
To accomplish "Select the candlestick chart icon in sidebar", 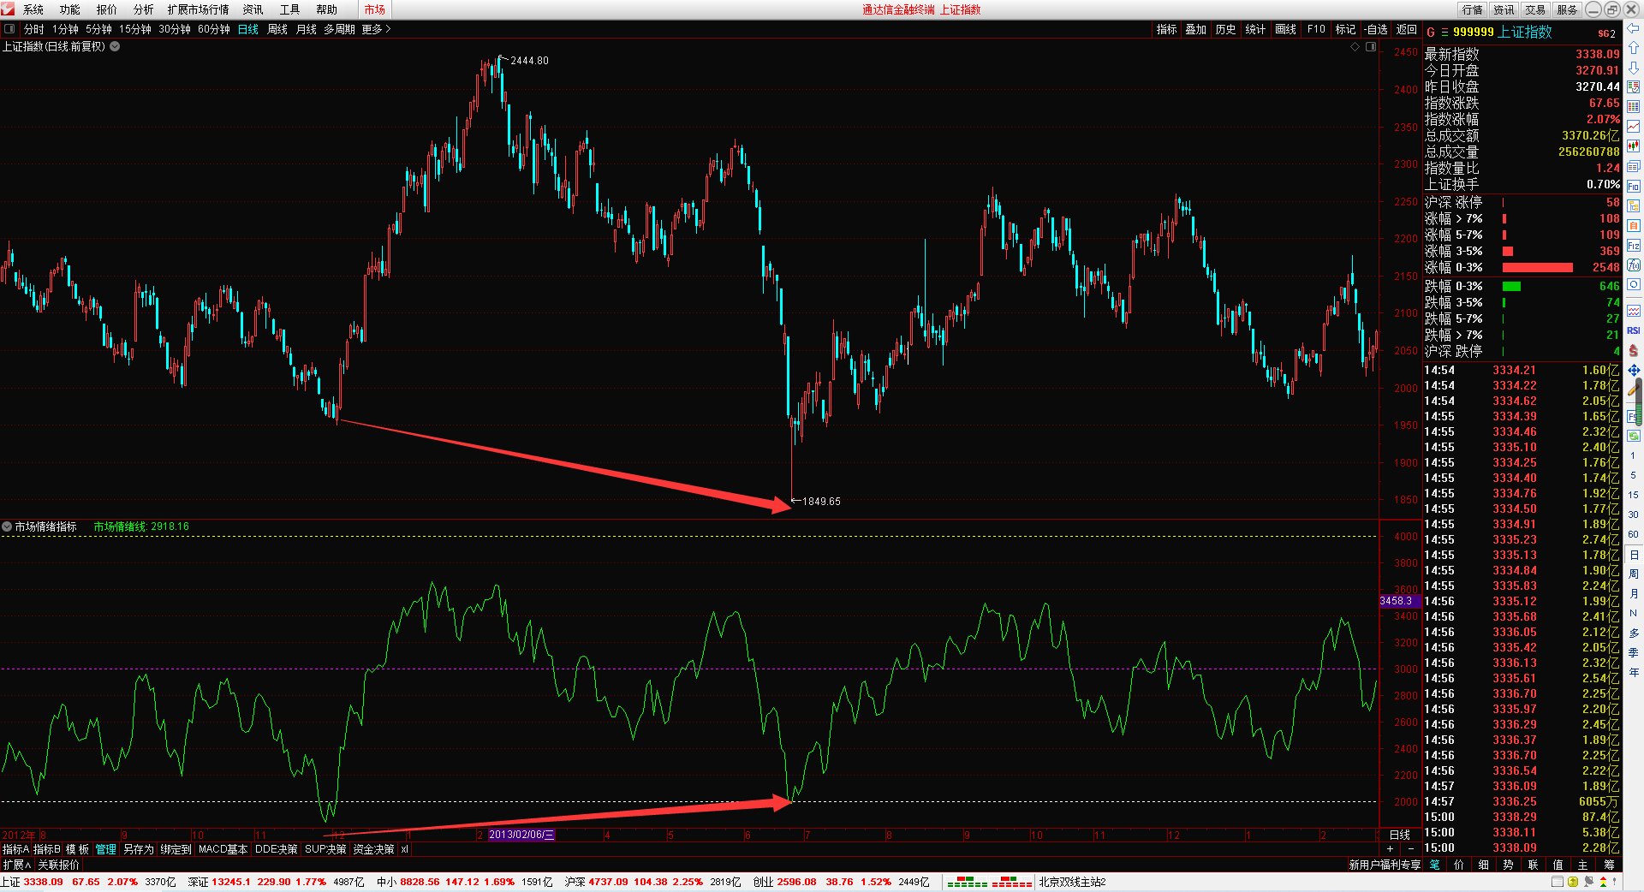I will point(1633,146).
